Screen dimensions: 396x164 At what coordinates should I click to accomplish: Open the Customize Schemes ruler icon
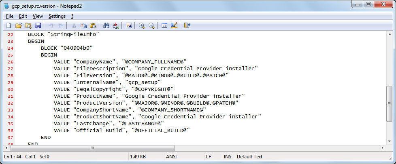(x=174, y=25)
